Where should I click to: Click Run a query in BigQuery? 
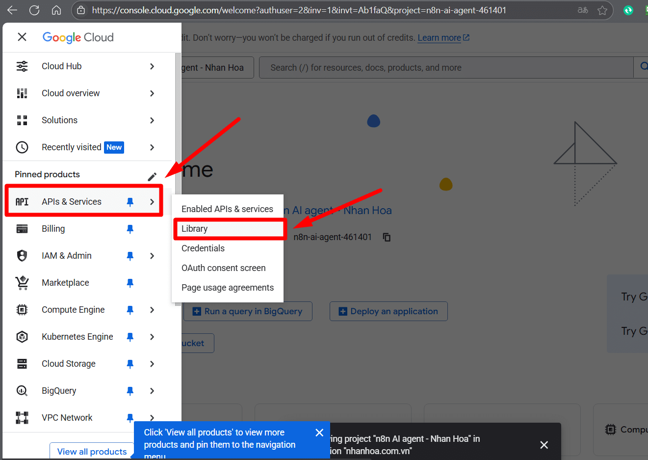[248, 311]
